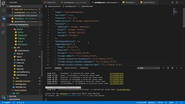
Task: Click no-unused-vars link for 'FormText' warning
Action: (116, 73)
